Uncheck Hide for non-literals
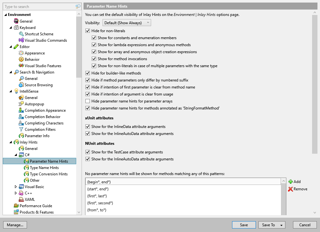This screenshot has height=232, width=320. (88, 31)
